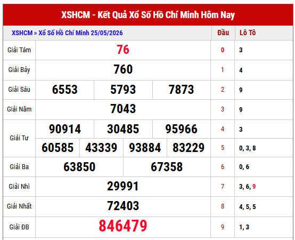
Task: Select Giải Tư number 95966
Action: coord(181,129)
